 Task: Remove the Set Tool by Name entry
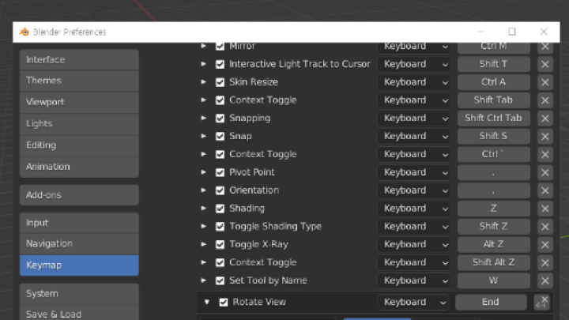(x=545, y=280)
